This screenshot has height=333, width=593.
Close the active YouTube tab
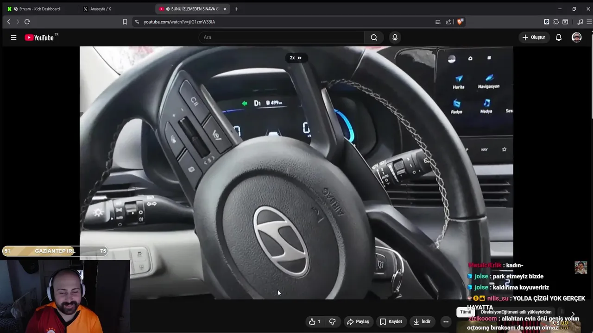[x=225, y=9]
